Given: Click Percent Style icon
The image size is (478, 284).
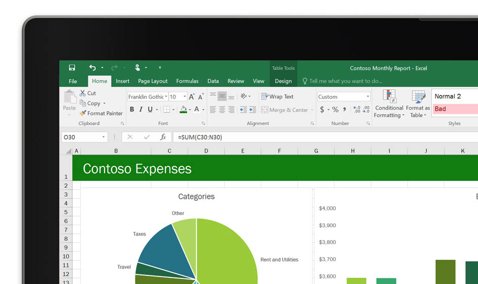Looking at the screenshot, I should coord(335,110).
